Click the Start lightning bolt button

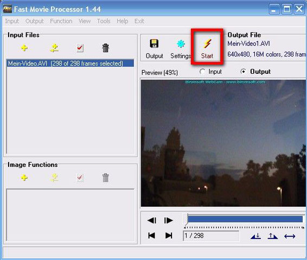(207, 48)
